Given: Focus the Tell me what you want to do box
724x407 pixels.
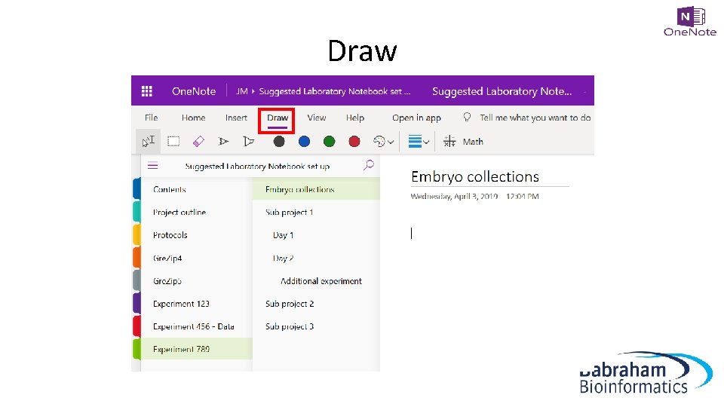Looking at the screenshot, I should click(x=535, y=118).
